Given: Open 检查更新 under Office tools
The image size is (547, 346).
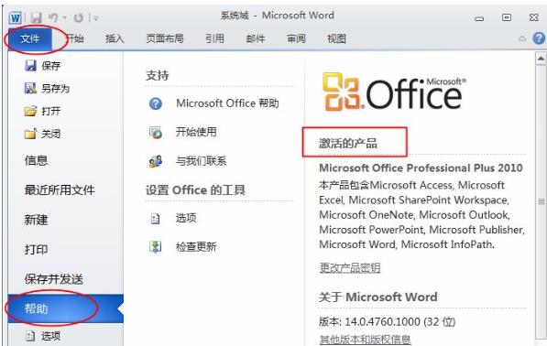Looking at the screenshot, I should (196, 247).
